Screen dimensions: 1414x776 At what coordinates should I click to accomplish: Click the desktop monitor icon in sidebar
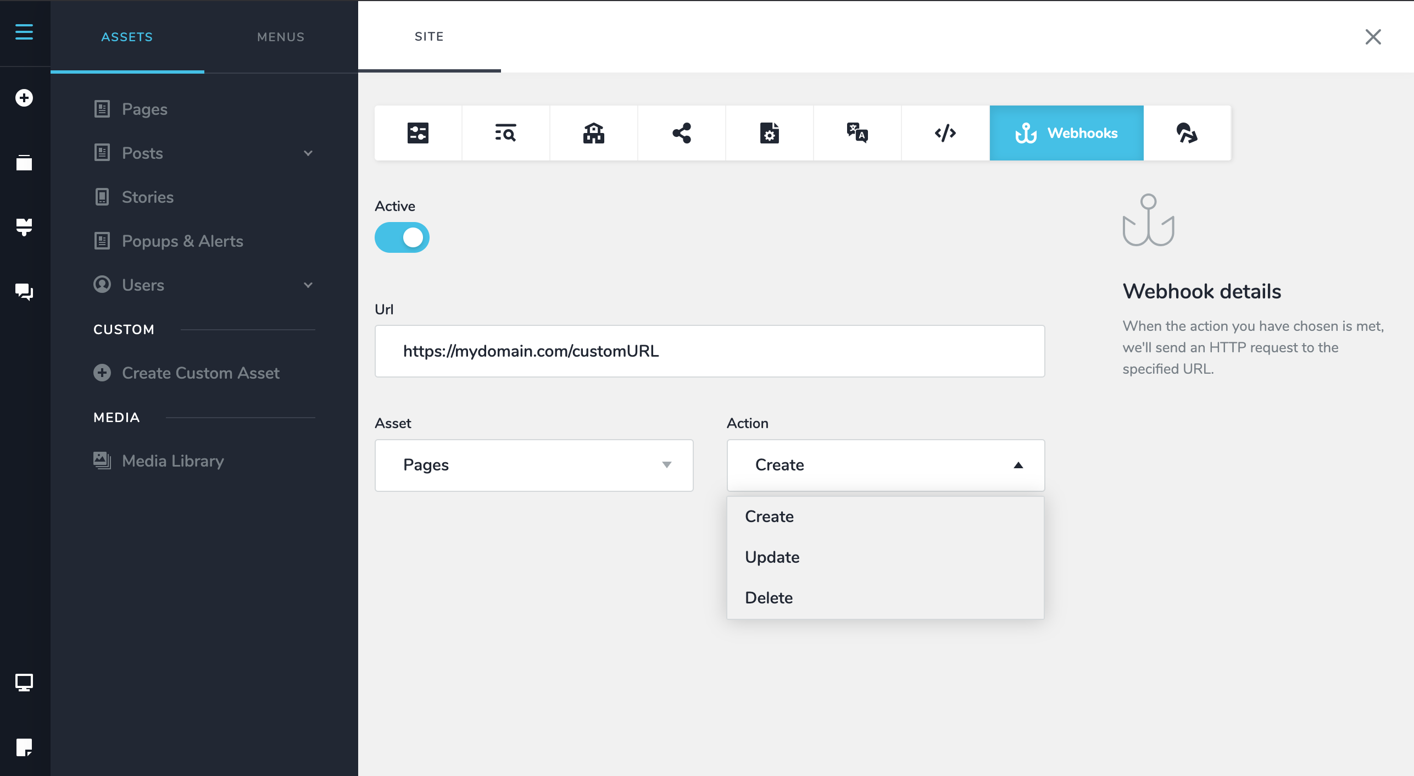[24, 683]
